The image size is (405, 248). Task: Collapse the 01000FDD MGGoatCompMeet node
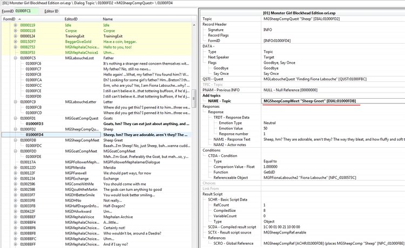click(x=15, y=151)
